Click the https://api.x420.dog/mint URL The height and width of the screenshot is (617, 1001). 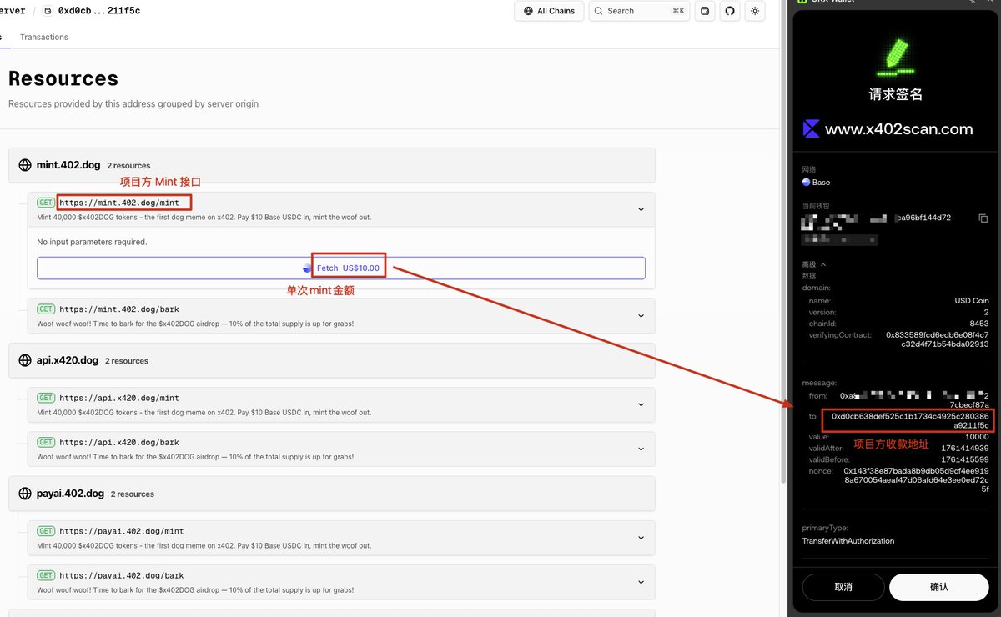[x=119, y=398]
